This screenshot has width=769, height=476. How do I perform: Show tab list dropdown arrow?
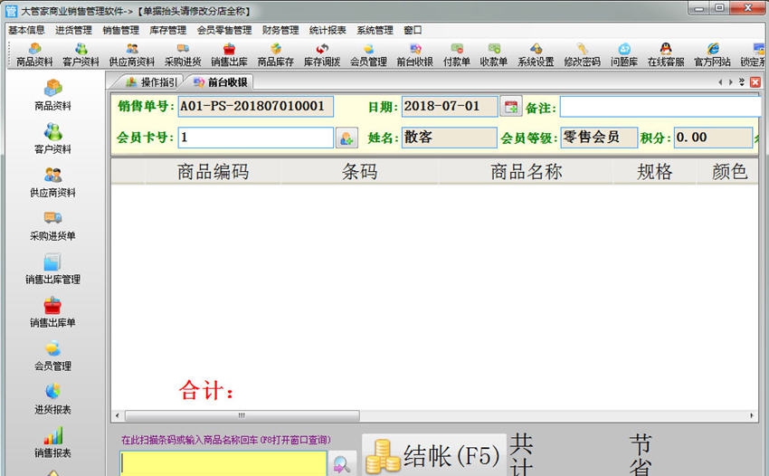[x=742, y=82]
